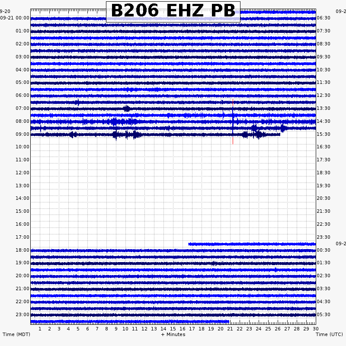
Task: Click the 11:30 UTC time label
Action: (324, 82)
